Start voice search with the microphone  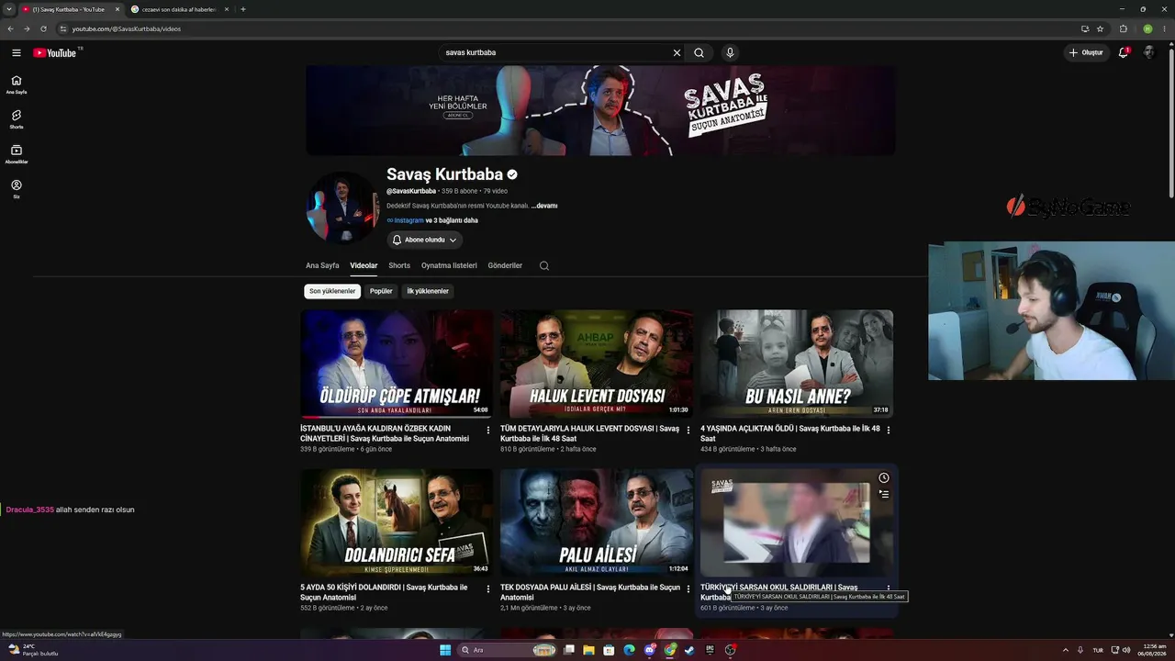[x=730, y=52]
